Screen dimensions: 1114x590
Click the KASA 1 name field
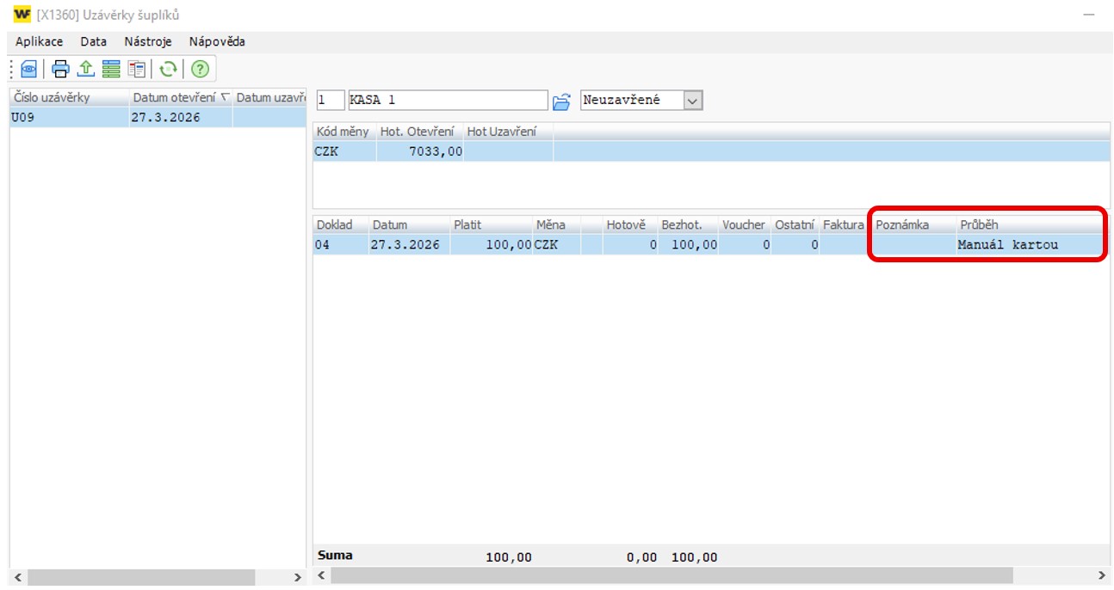[447, 101]
